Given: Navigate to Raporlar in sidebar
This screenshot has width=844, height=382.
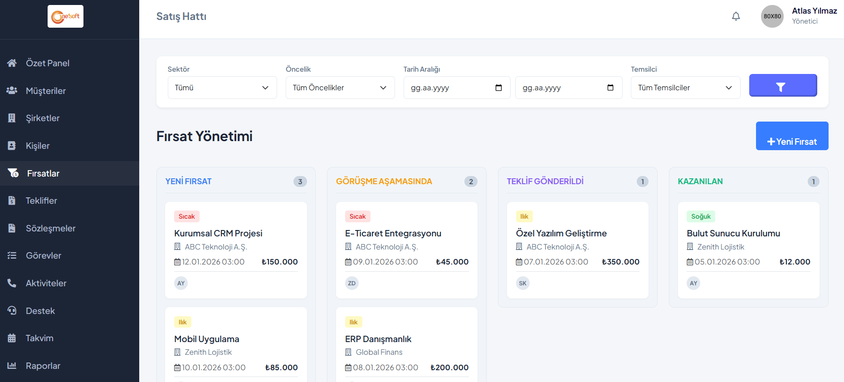Looking at the screenshot, I should coord(43,366).
